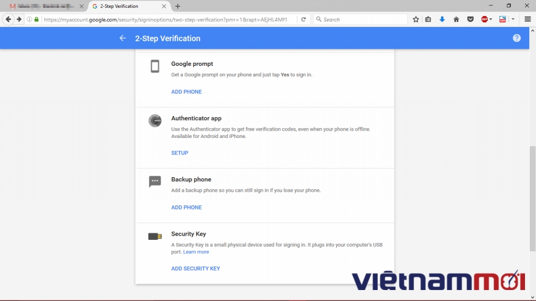Click the Google prompt phone icon
Screen dimensions: 536x301
point(155,66)
